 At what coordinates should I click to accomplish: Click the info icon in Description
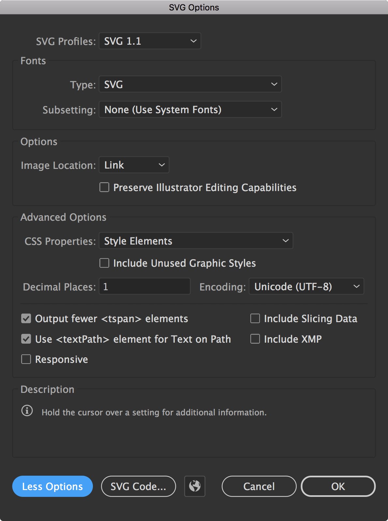click(x=27, y=411)
